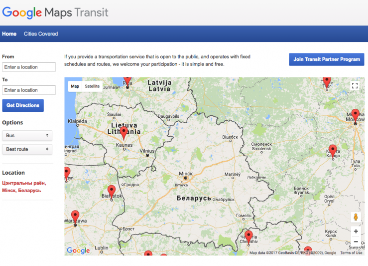This screenshot has height=266, width=368.
Task: Open the Bus transport mode dropdown
Action: pos(27,135)
